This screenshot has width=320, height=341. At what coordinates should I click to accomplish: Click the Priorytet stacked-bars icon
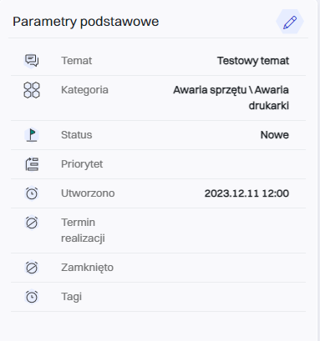pyautogui.click(x=32, y=164)
